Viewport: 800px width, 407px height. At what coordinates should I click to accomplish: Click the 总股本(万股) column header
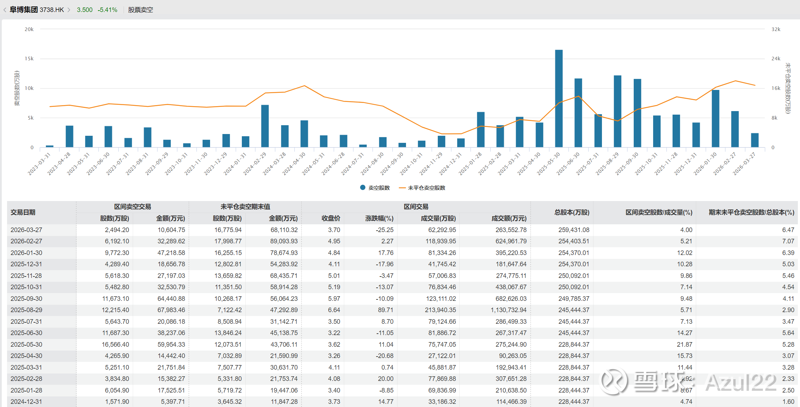coord(572,212)
